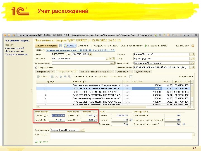Open the Этапы оплат tab
The image size is (201, 151).
point(124,72)
